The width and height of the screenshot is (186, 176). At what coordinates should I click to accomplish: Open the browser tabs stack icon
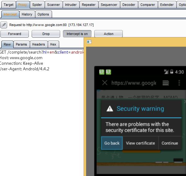pyautogui.click(x=166, y=83)
